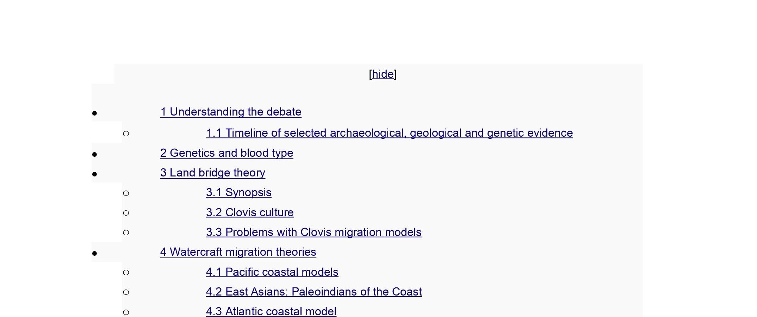Click hollow bullet beside 1.1 Timeline entry
757x317 pixels.
[x=126, y=134]
